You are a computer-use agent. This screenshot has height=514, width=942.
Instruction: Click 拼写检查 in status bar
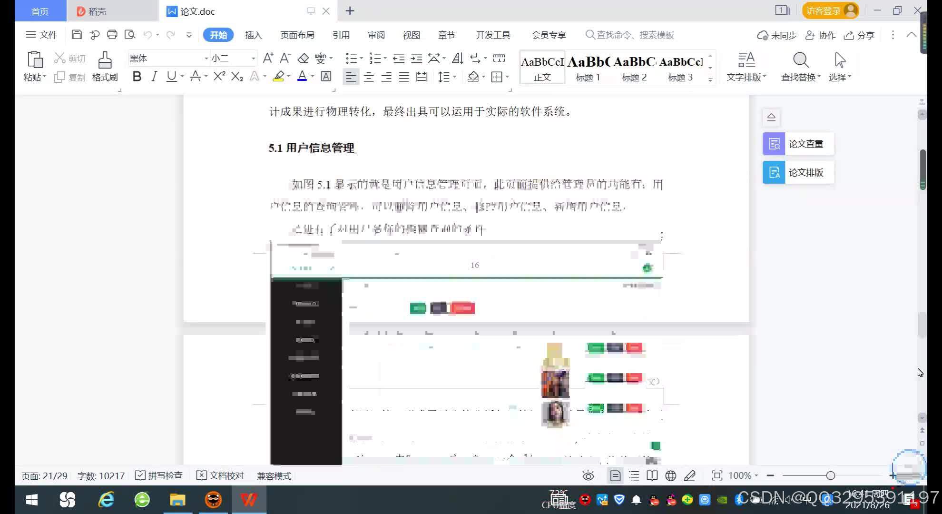[x=159, y=475]
